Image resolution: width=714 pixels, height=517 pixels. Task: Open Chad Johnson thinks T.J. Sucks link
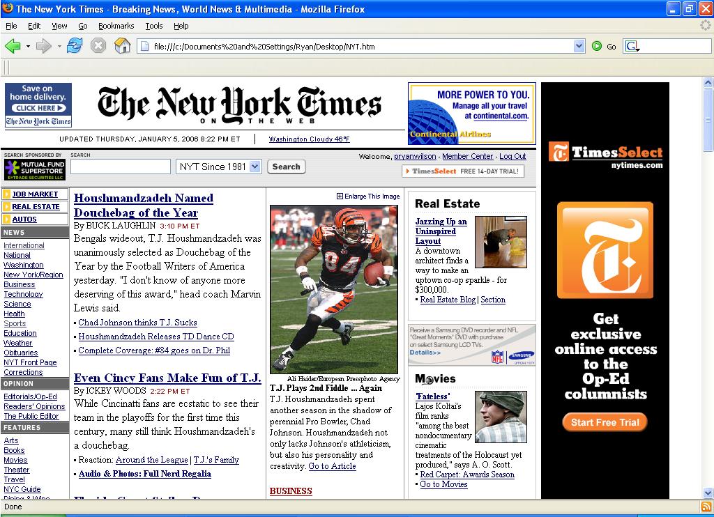(137, 322)
